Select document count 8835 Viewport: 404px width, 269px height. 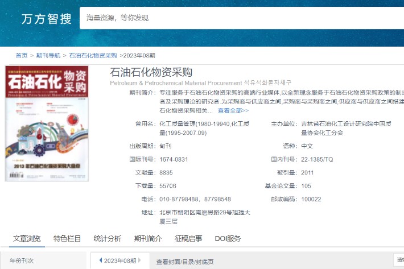tap(166, 173)
